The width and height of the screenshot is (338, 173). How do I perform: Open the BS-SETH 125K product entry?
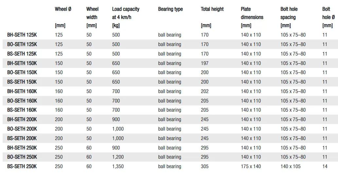[22, 54]
